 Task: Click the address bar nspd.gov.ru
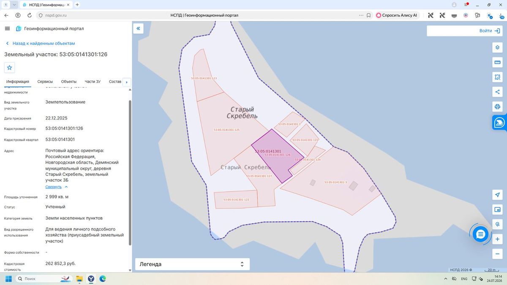point(55,15)
